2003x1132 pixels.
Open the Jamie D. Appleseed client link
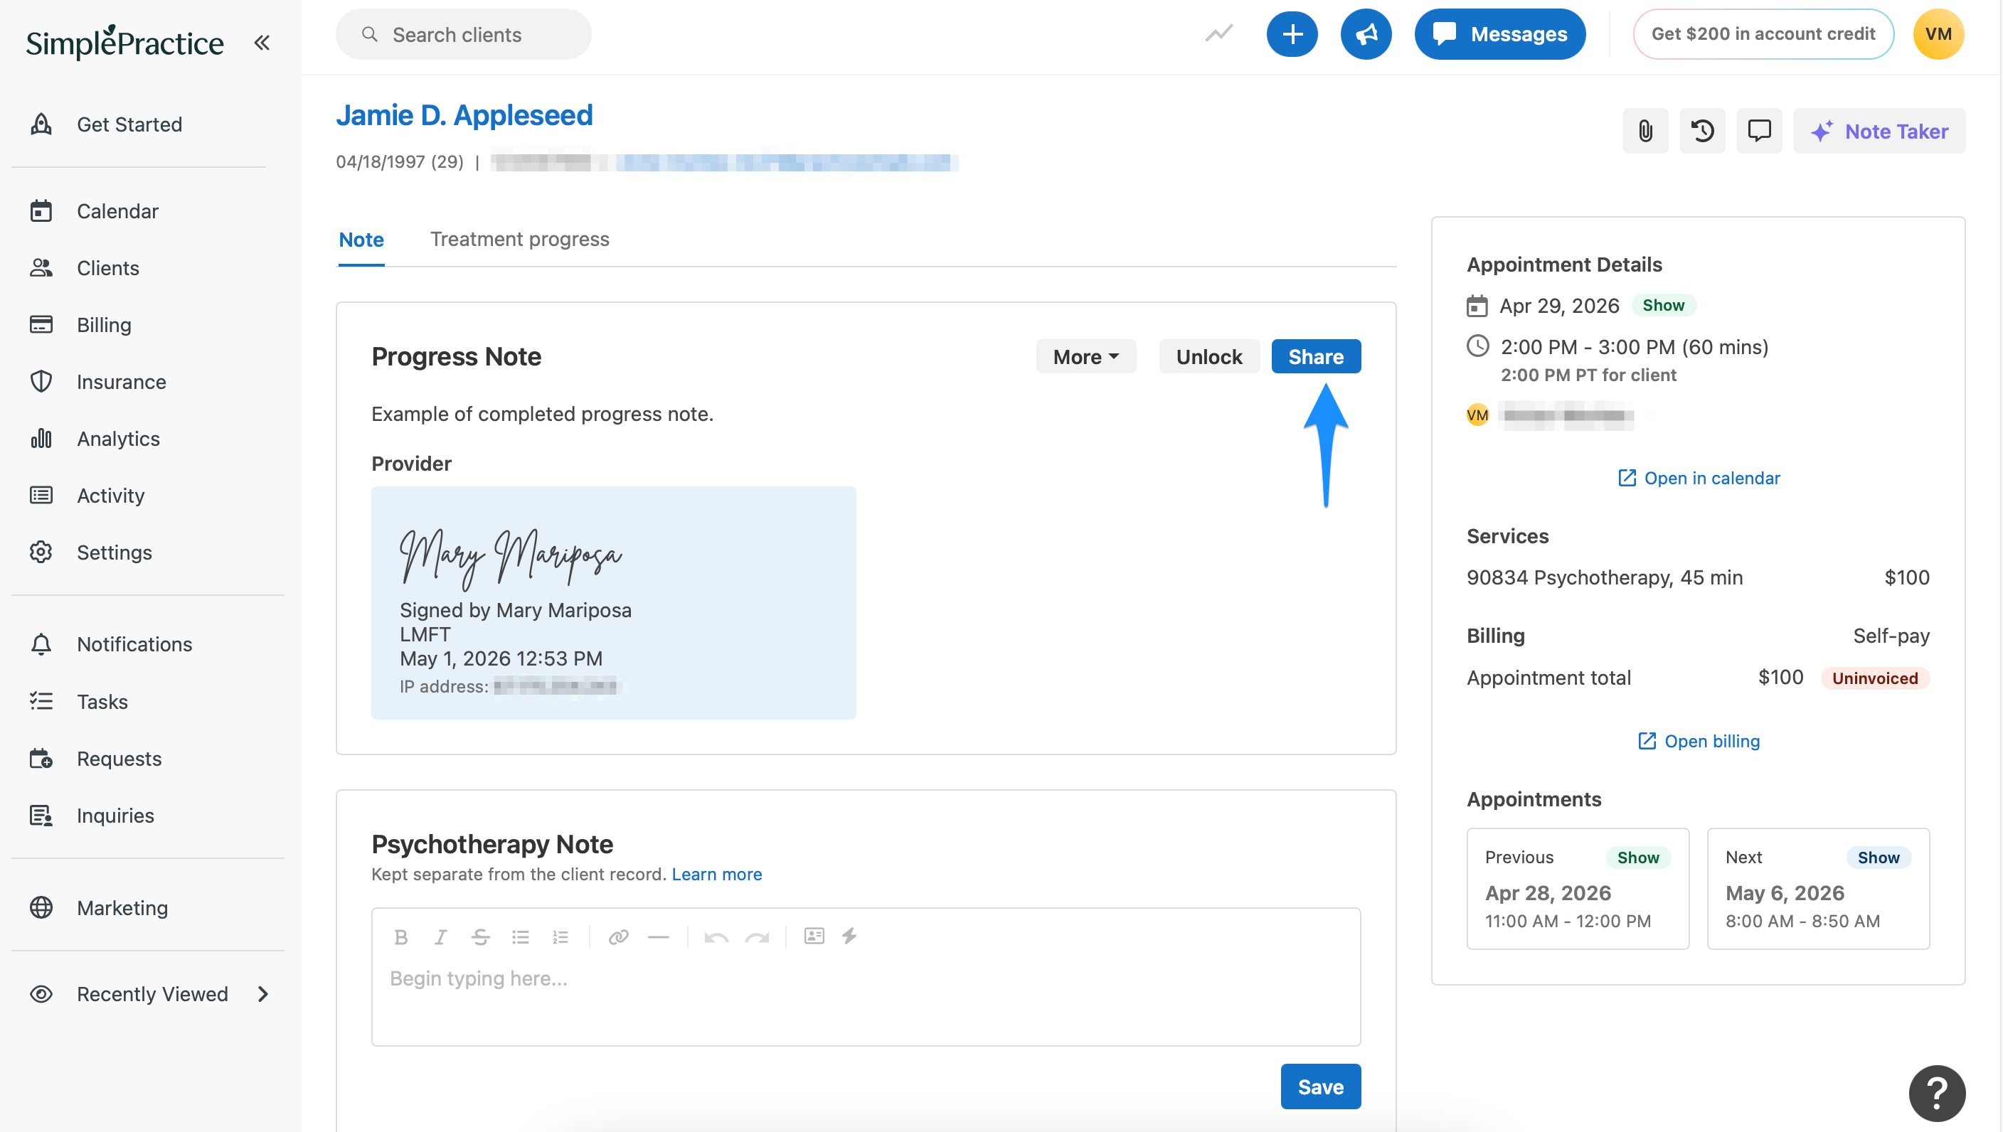click(x=464, y=115)
